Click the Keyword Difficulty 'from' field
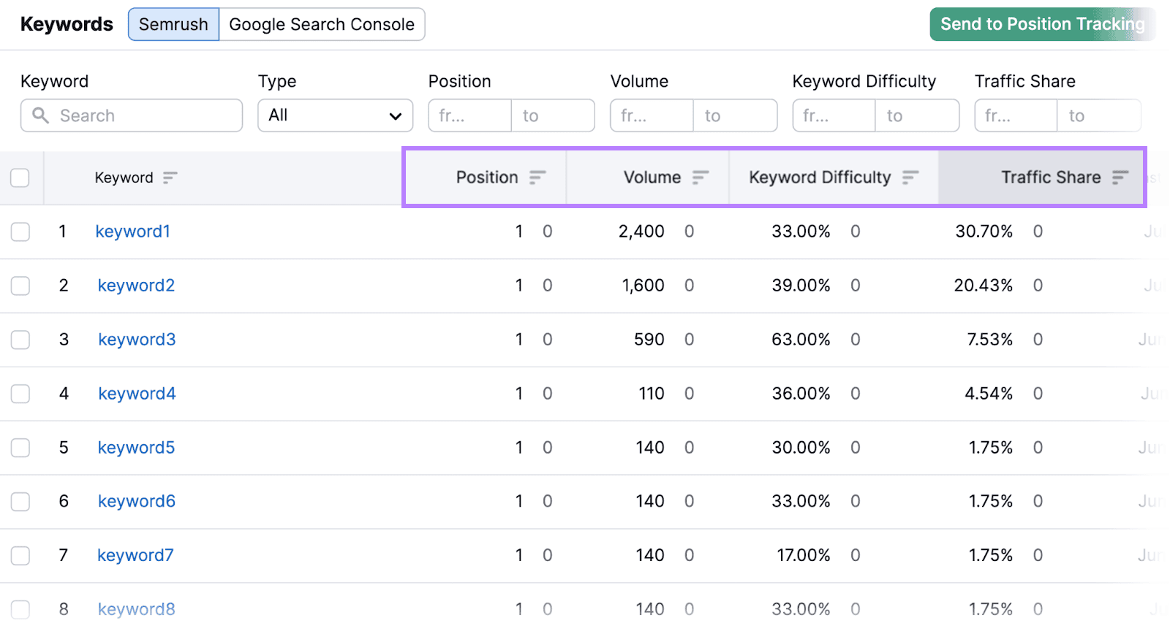Image resolution: width=1170 pixels, height=634 pixels. (834, 115)
